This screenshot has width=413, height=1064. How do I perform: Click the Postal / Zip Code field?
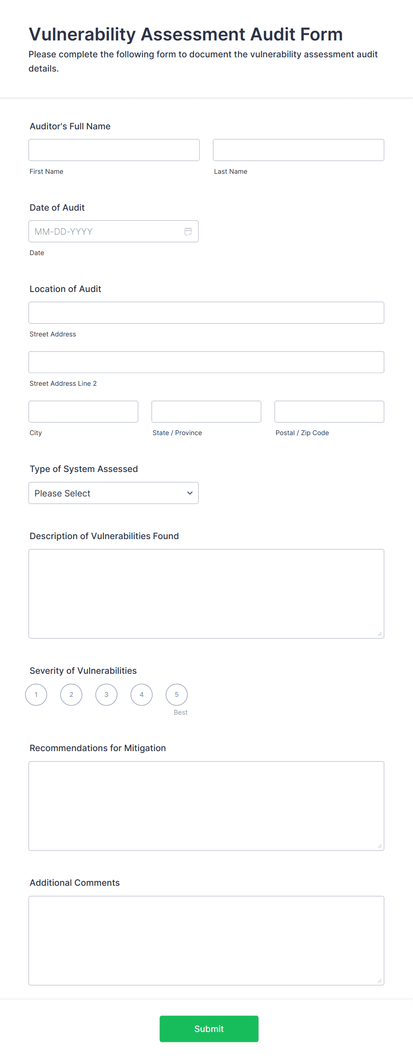[x=329, y=411]
